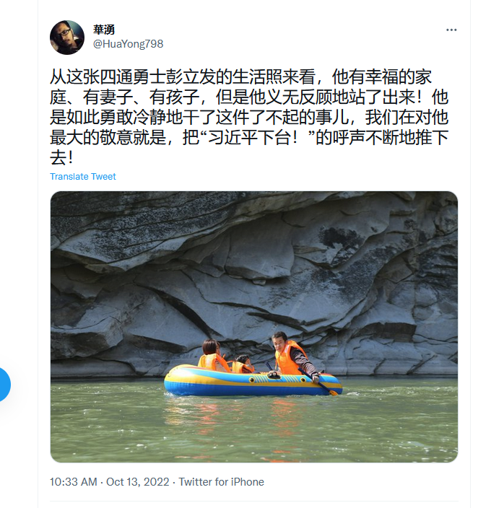
Task: Click the blue and yellow inflatable raft in photo
Action: 253,381
